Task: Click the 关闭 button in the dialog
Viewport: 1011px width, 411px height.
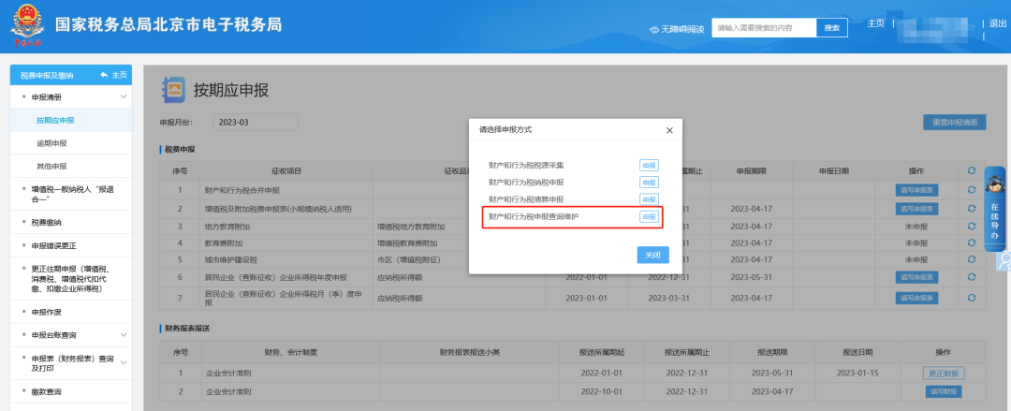Action: pyautogui.click(x=652, y=255)
